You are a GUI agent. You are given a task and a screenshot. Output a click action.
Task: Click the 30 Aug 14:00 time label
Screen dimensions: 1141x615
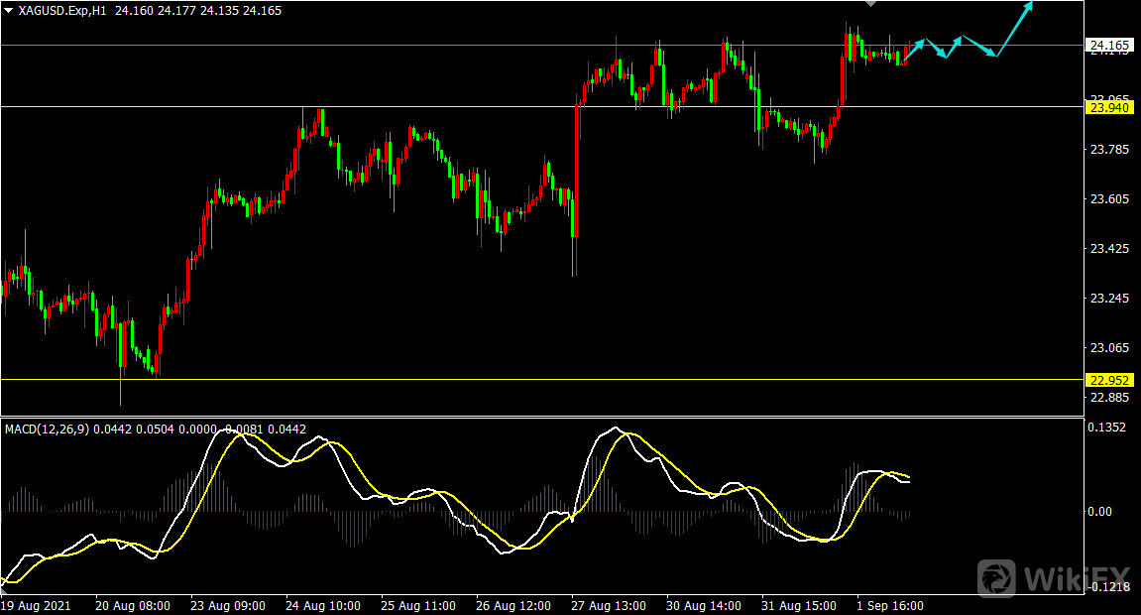pos(704,604)
